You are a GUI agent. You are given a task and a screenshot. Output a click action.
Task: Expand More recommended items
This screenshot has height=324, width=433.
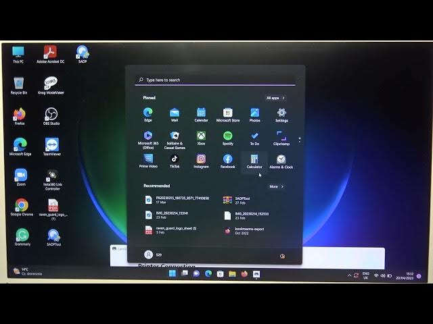pos(276,186)
